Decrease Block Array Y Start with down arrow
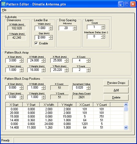 [22, 71]
